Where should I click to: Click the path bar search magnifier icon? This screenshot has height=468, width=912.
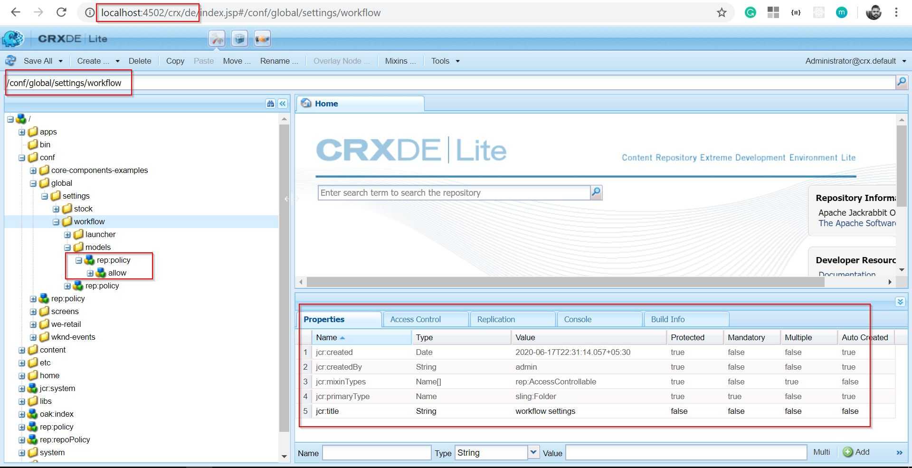901,83
